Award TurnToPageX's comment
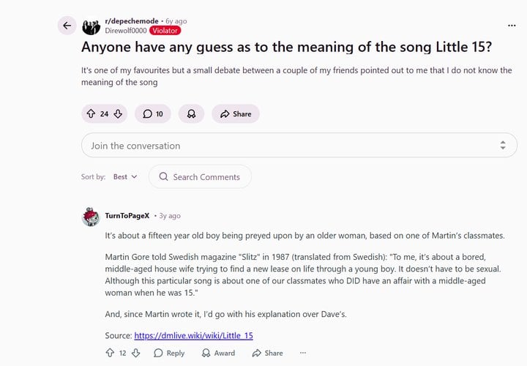 [x=217, y=353]
